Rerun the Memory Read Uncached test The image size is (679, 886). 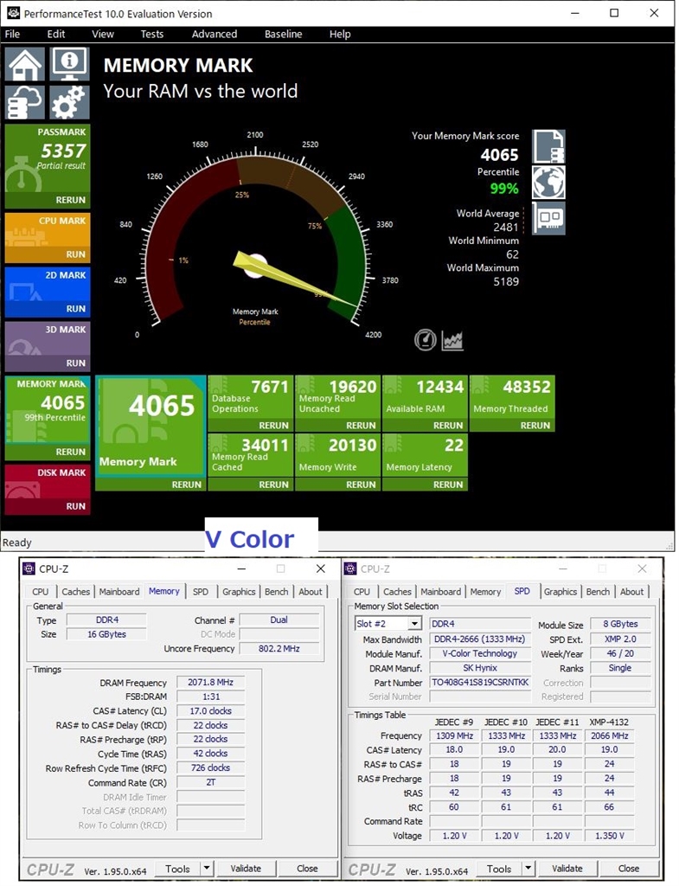point(361,426)
